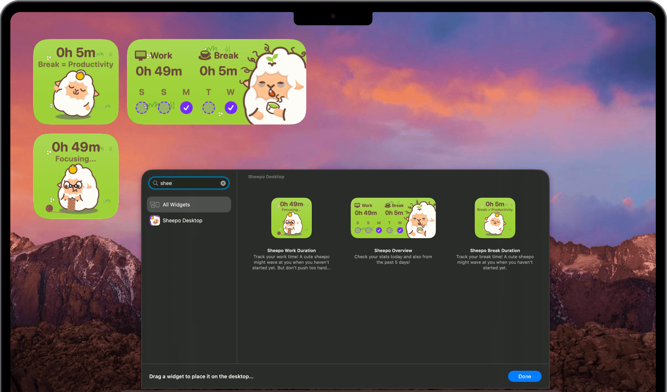The height and width of the screenshot is (392, 667).
Task: Click the Work monitor icon on desktop overview widget
Action: [140, 56]
